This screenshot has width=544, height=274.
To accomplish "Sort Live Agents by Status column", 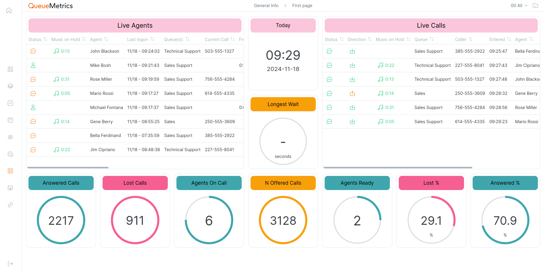I will click(45, 39).
